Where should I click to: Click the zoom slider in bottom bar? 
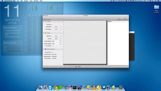coord(70,66)
